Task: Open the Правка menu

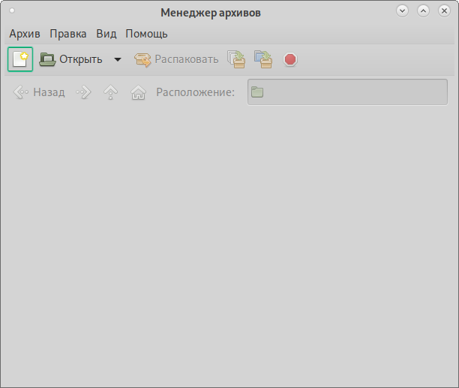Action: click(68, 34)
